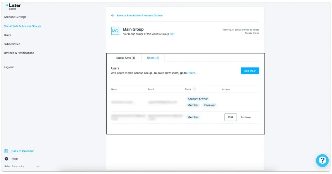Open the three-dots more menu near Community
Viewport: 332px width, 174px height.
tap(38, 166)
